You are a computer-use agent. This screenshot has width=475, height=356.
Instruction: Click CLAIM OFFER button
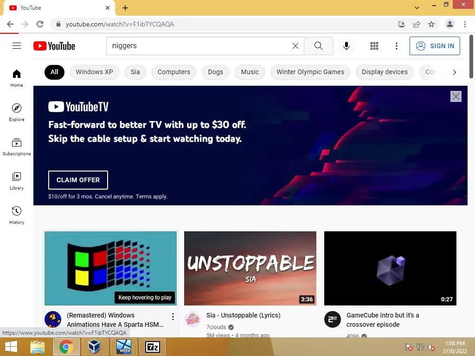[x=78, y=180]
